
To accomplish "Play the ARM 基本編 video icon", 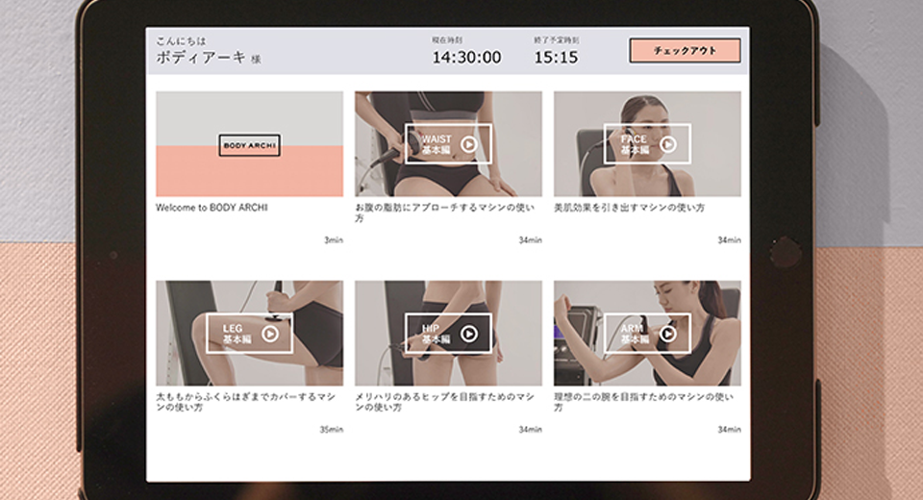I will click(x=667, y=334).
